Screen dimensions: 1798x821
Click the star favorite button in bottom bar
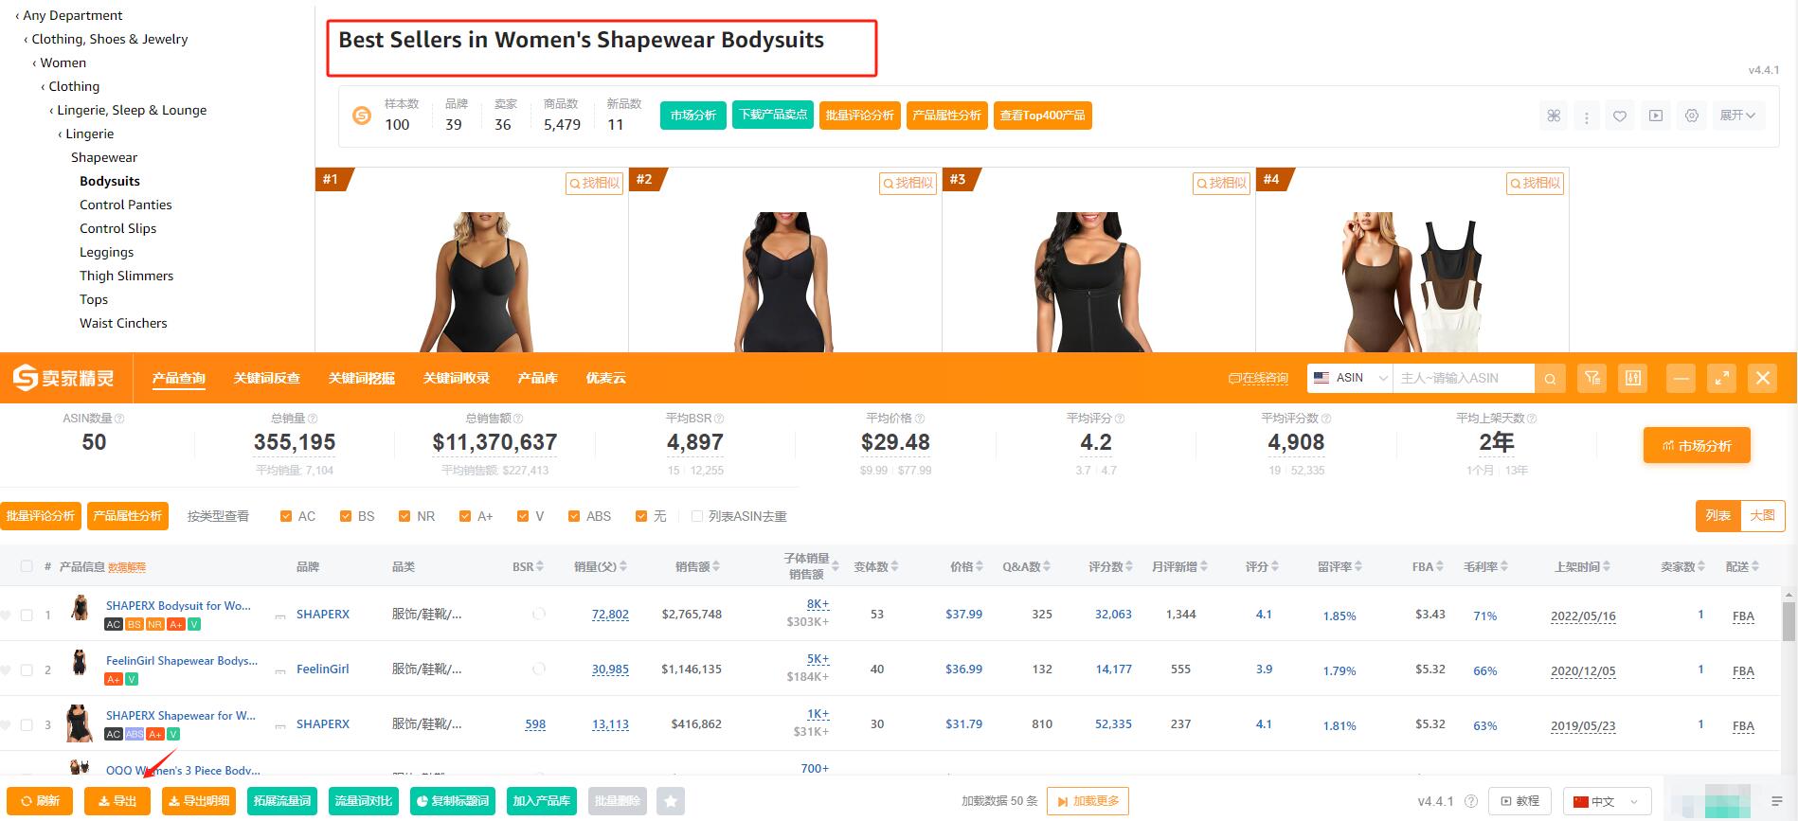click(671, 801)
